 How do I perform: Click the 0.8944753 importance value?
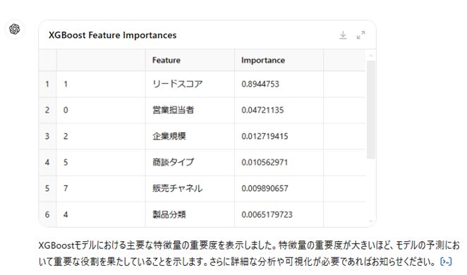[260, 84]
